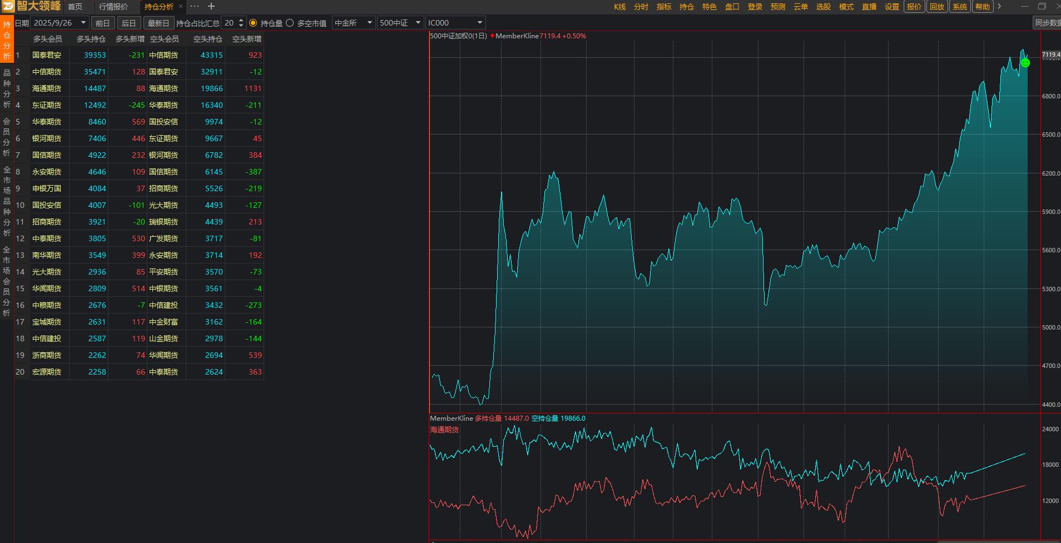This screenshot has width=1061, height=543.
Task: Expand the 500中证 product dropdown
Action: [x=418, y=23]
